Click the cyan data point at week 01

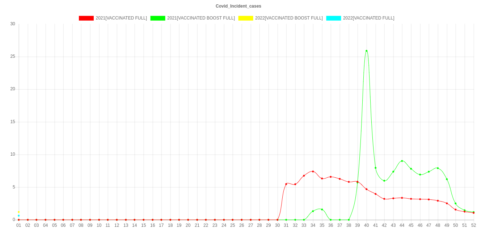coord(19,216)
